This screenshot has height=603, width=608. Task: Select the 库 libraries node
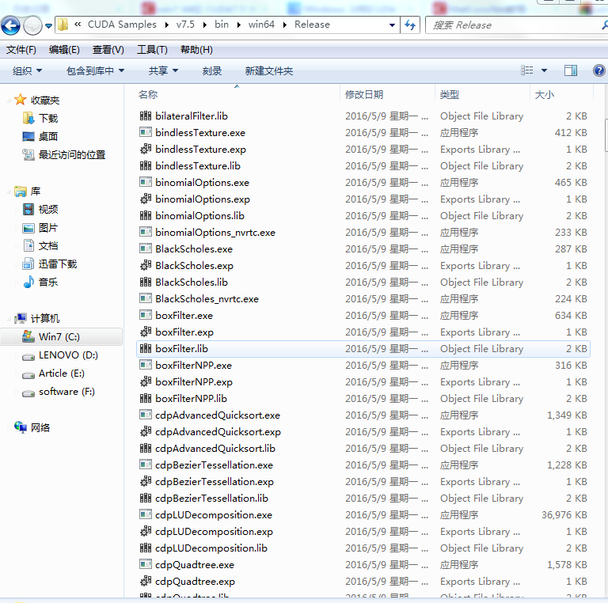[x=36, y=191]
